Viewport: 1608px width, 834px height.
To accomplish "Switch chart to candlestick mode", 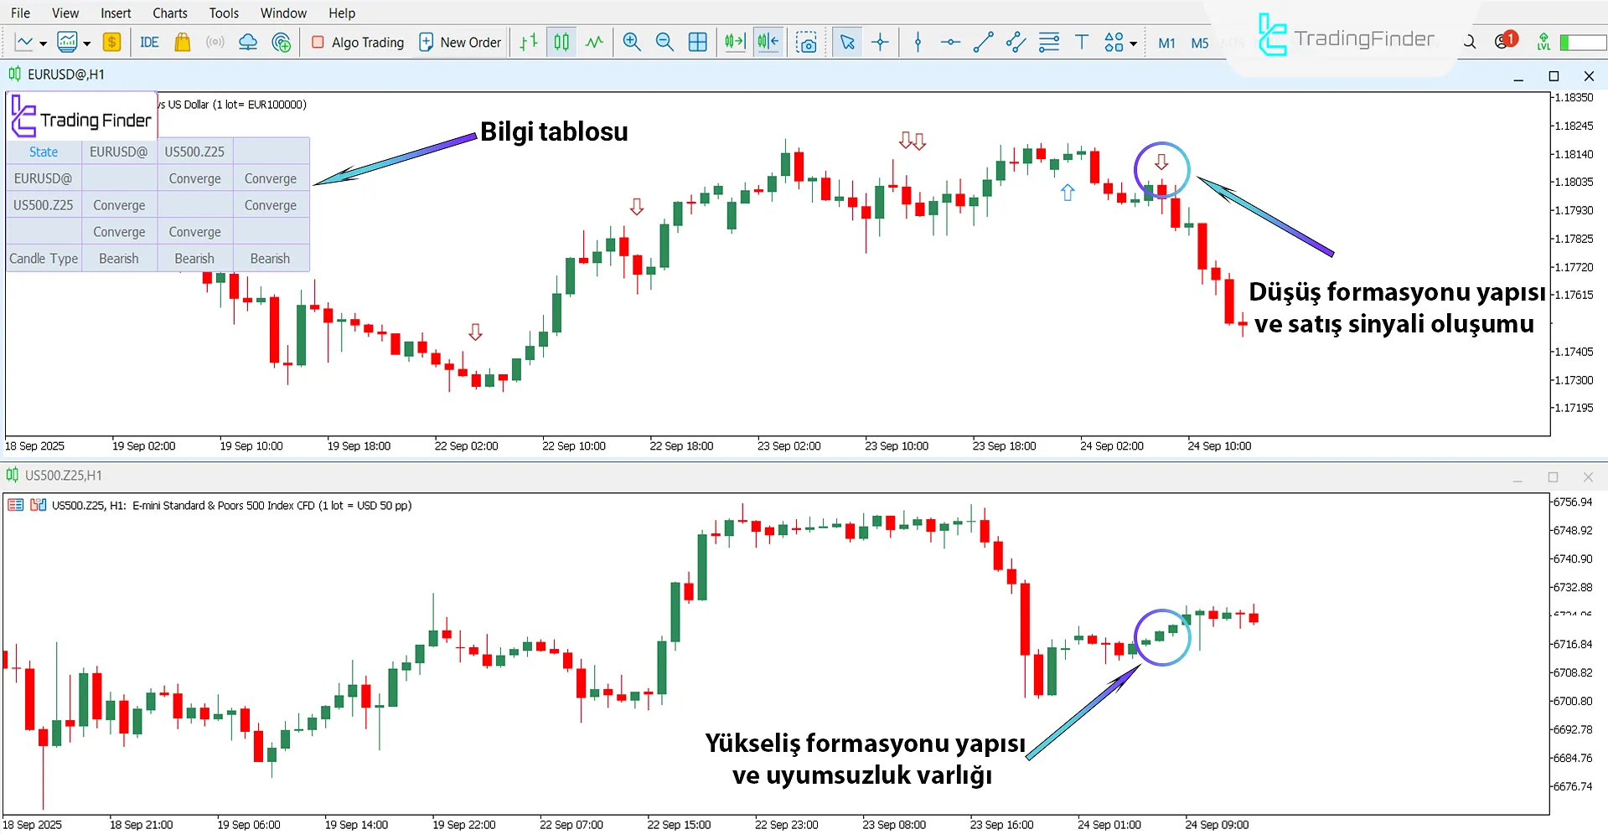I will click(561, 42).
